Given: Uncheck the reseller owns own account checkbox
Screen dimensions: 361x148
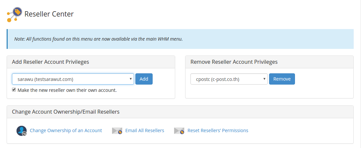Looking at the screenshot, I should [14, 90].
